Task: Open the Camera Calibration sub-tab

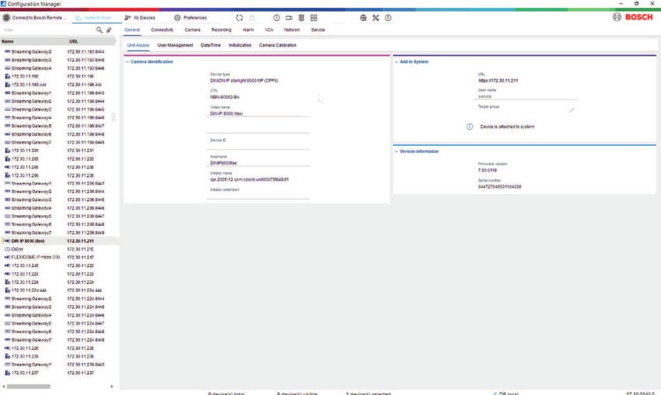Action: pyautogui.click(x=278, y=45)
